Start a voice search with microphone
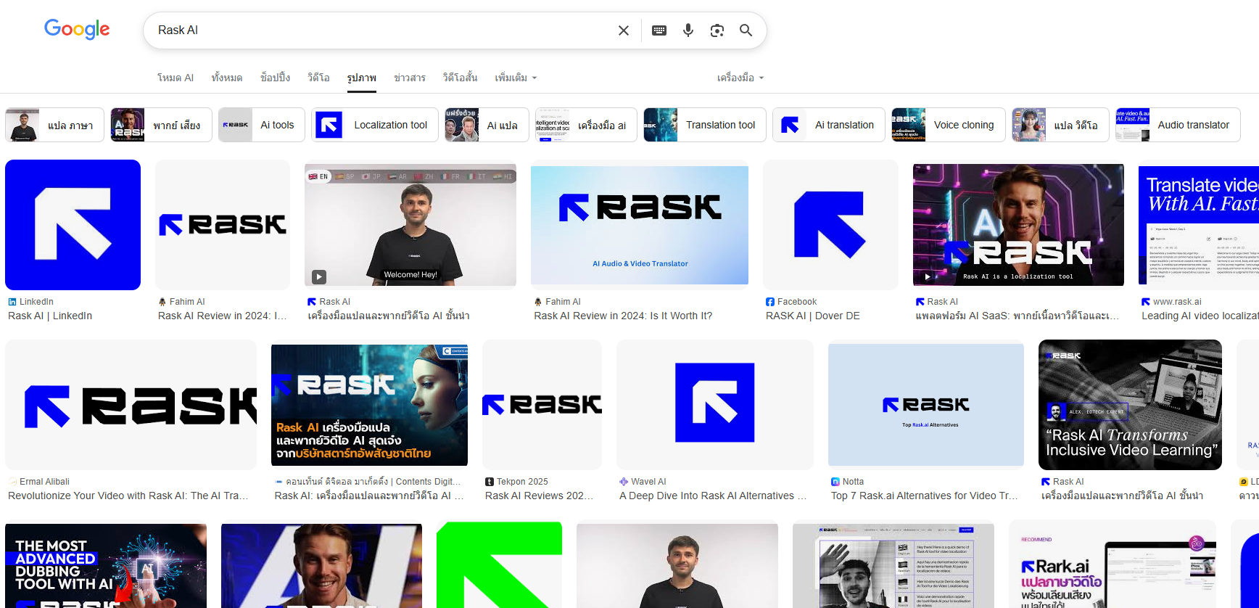This screenshot has height=608, width=1259. pos(688,30)
